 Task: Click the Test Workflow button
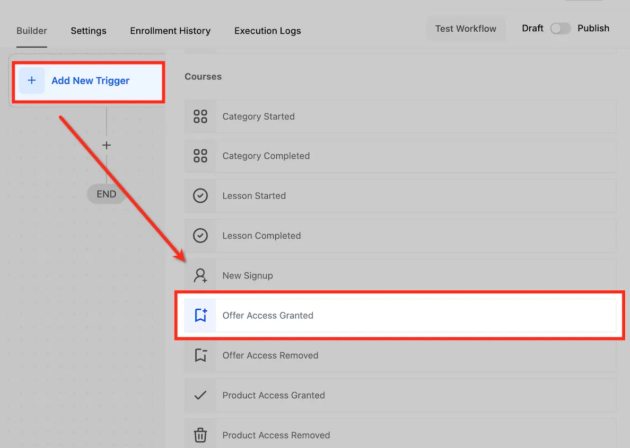tap(466, 29)
